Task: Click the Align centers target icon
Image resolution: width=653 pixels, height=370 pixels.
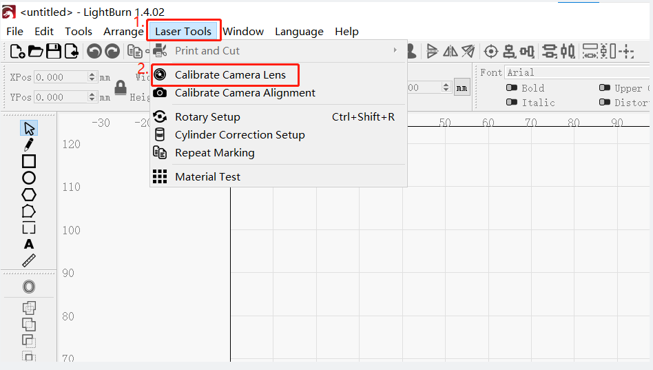Action: point(491,52)
